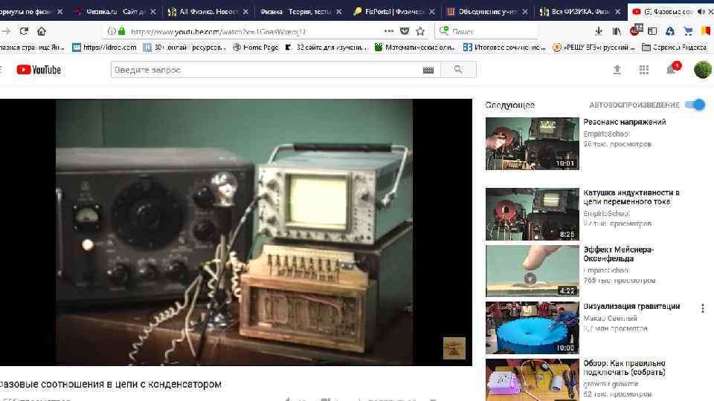Click the YouTube search magnifier button

[x=458, y=70]
